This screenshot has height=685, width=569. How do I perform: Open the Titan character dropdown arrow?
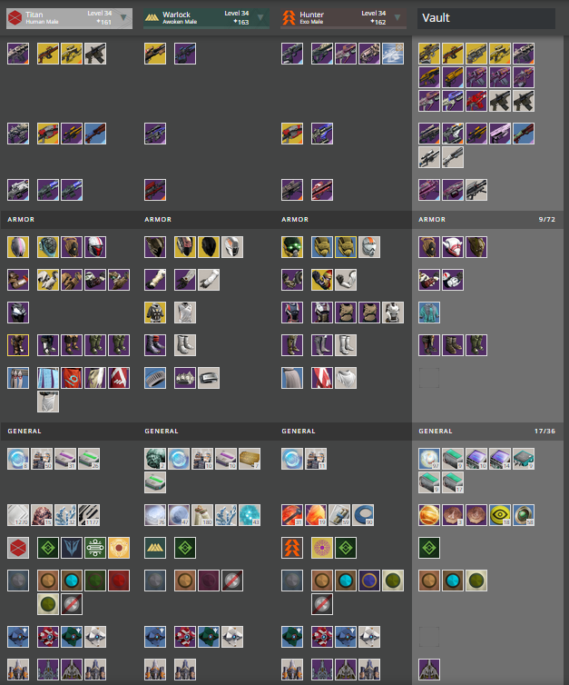(x=123, y=17)
